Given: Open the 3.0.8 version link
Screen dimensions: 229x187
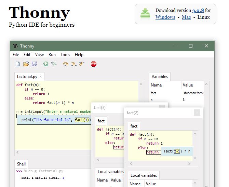Looking at the screenshot, I should tap(198, 11).
